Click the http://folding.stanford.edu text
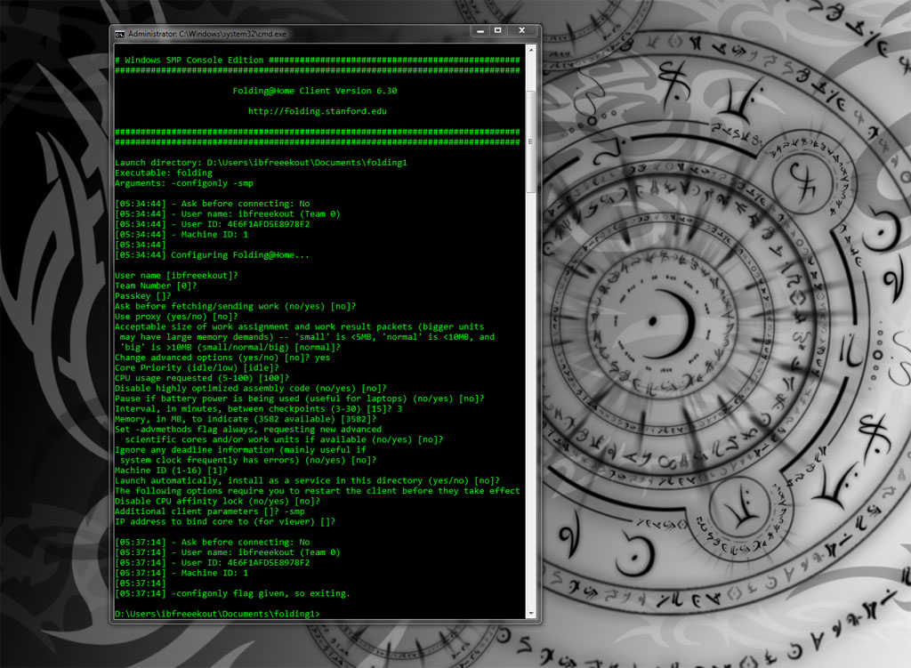The image size is (911, 668). (x=318, y=111)
